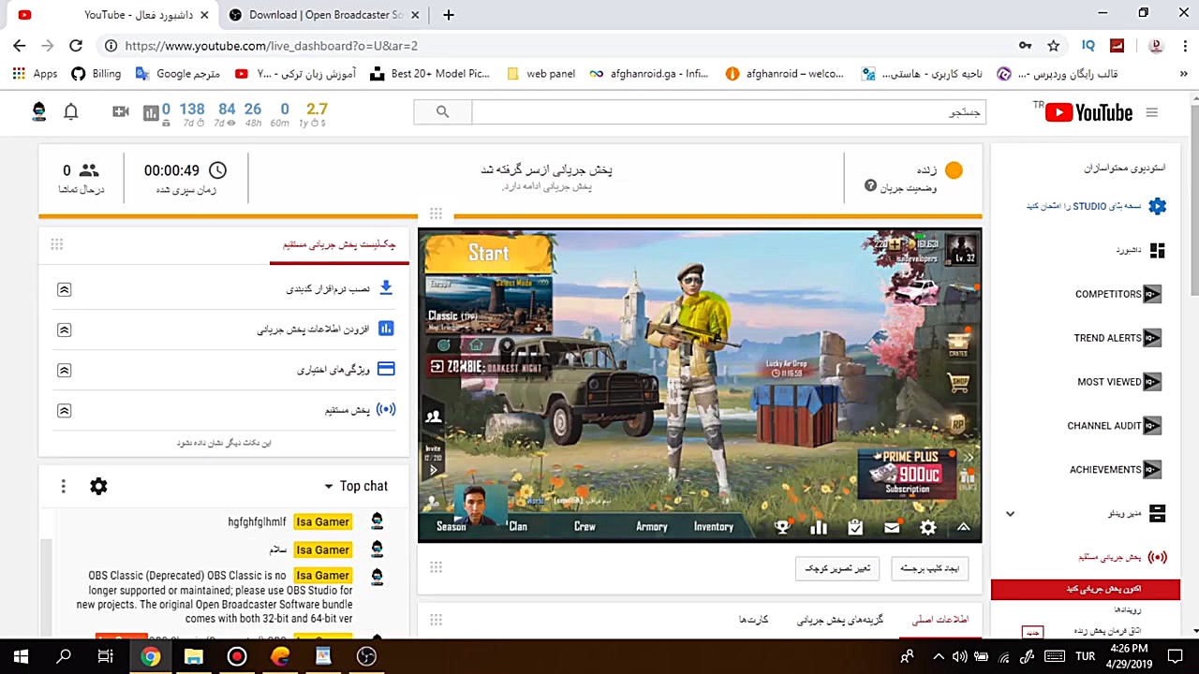Switch to the کارت‌ها tab
Screen dimensions: 1199x674
tap(753, 619)
